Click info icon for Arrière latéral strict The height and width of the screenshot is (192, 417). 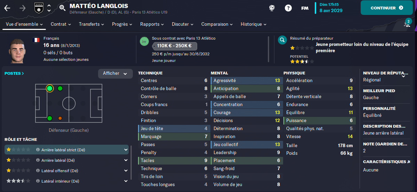tap(38, 150)
